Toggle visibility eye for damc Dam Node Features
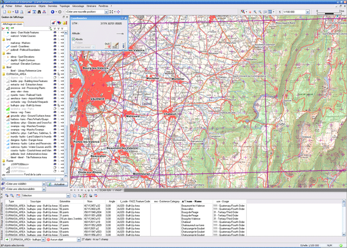The height and width of the screenshot is (248, 347). point(55,33)
